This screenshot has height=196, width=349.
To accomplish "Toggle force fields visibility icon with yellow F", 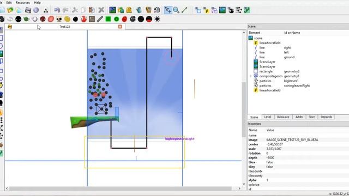I will [x=206, y=10].
